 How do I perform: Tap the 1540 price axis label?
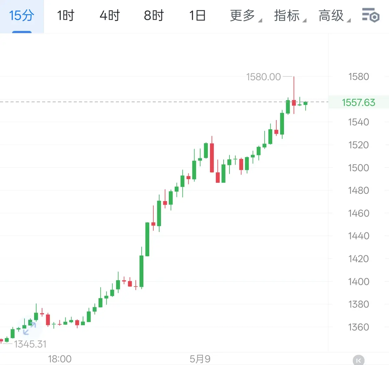point(359,122)
